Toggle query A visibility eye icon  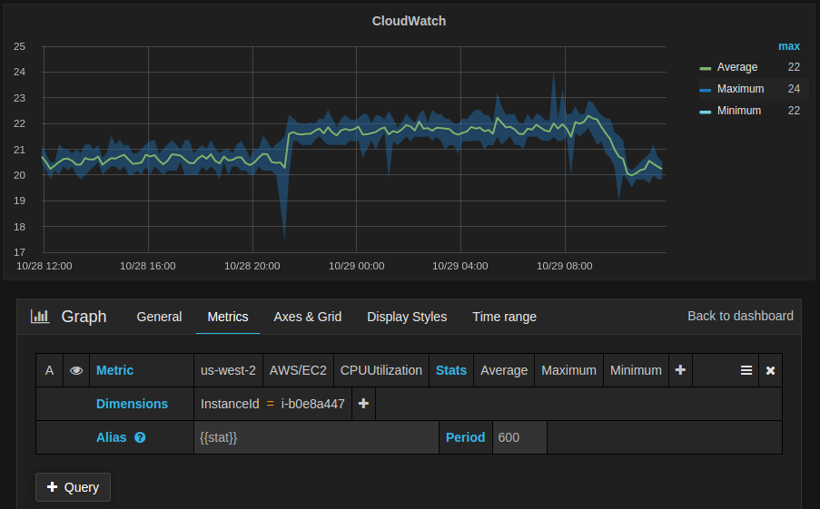click(x=76, y=370)
